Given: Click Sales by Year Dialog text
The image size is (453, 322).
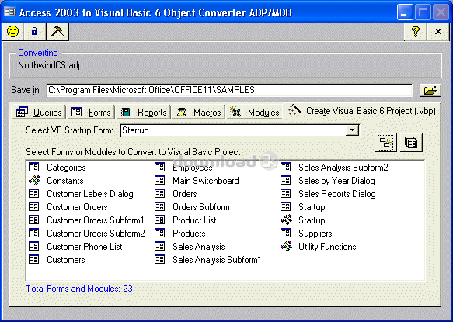Looking at the screenshot, I should point(336,181).
